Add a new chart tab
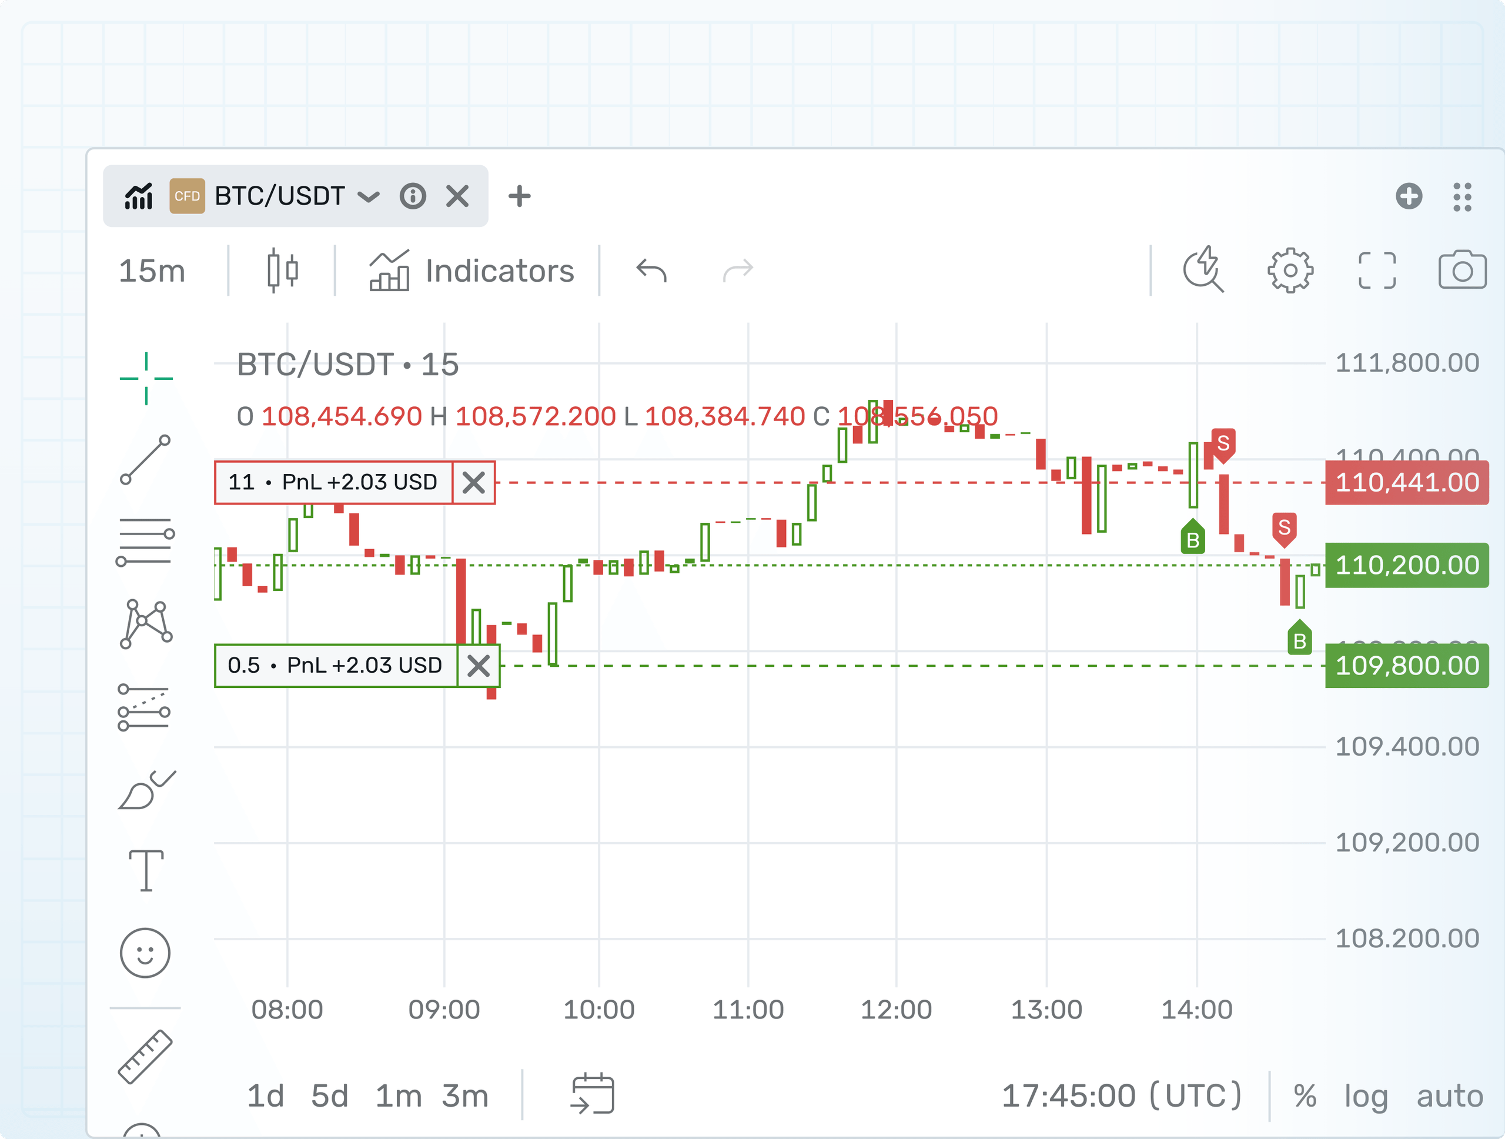Screen dimensions: 1505x1139 tap(519, 196)
